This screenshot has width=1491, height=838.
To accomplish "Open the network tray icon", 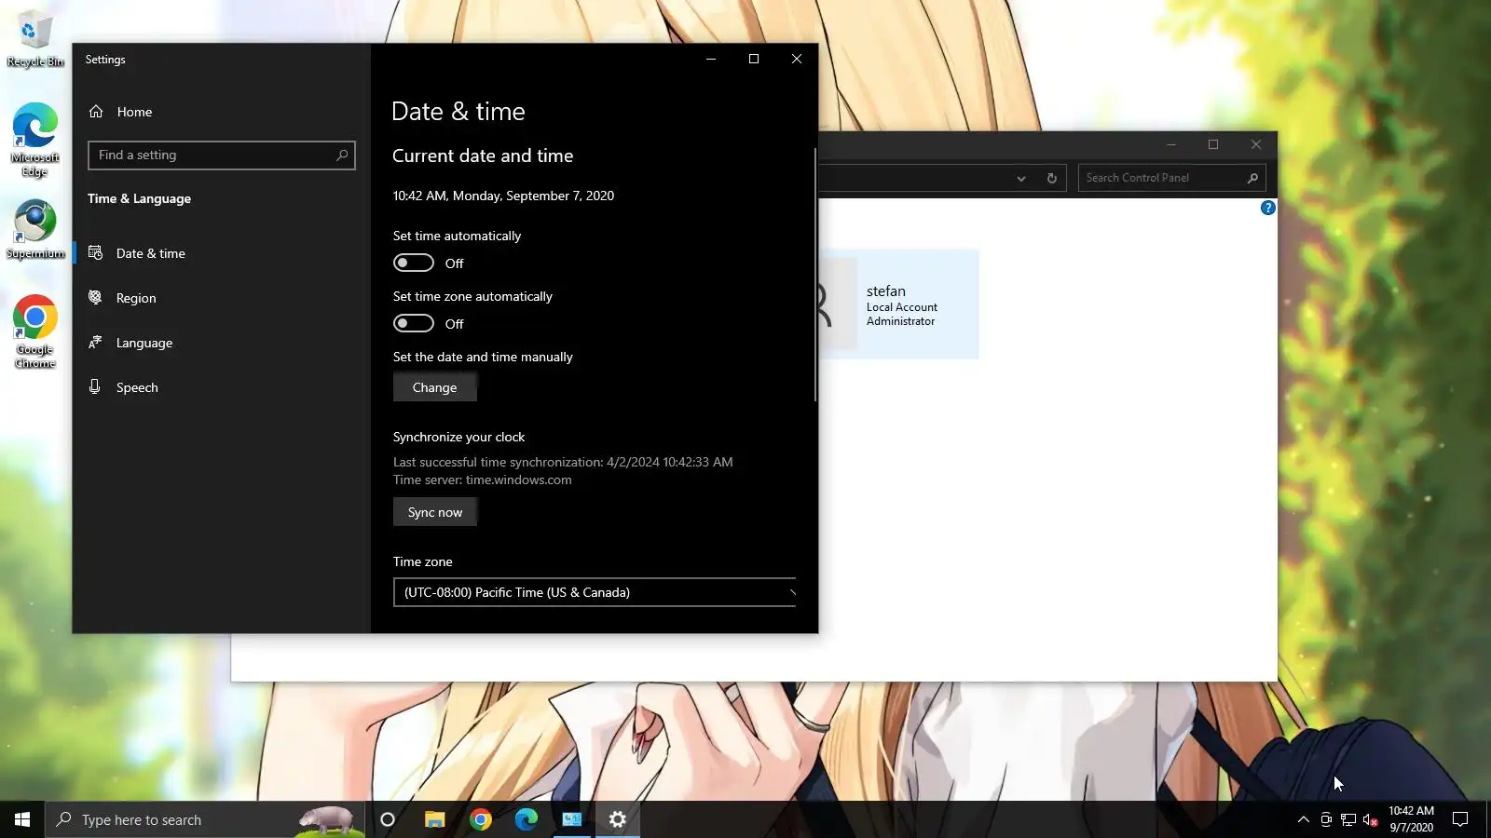I will tap(1348, 820).
